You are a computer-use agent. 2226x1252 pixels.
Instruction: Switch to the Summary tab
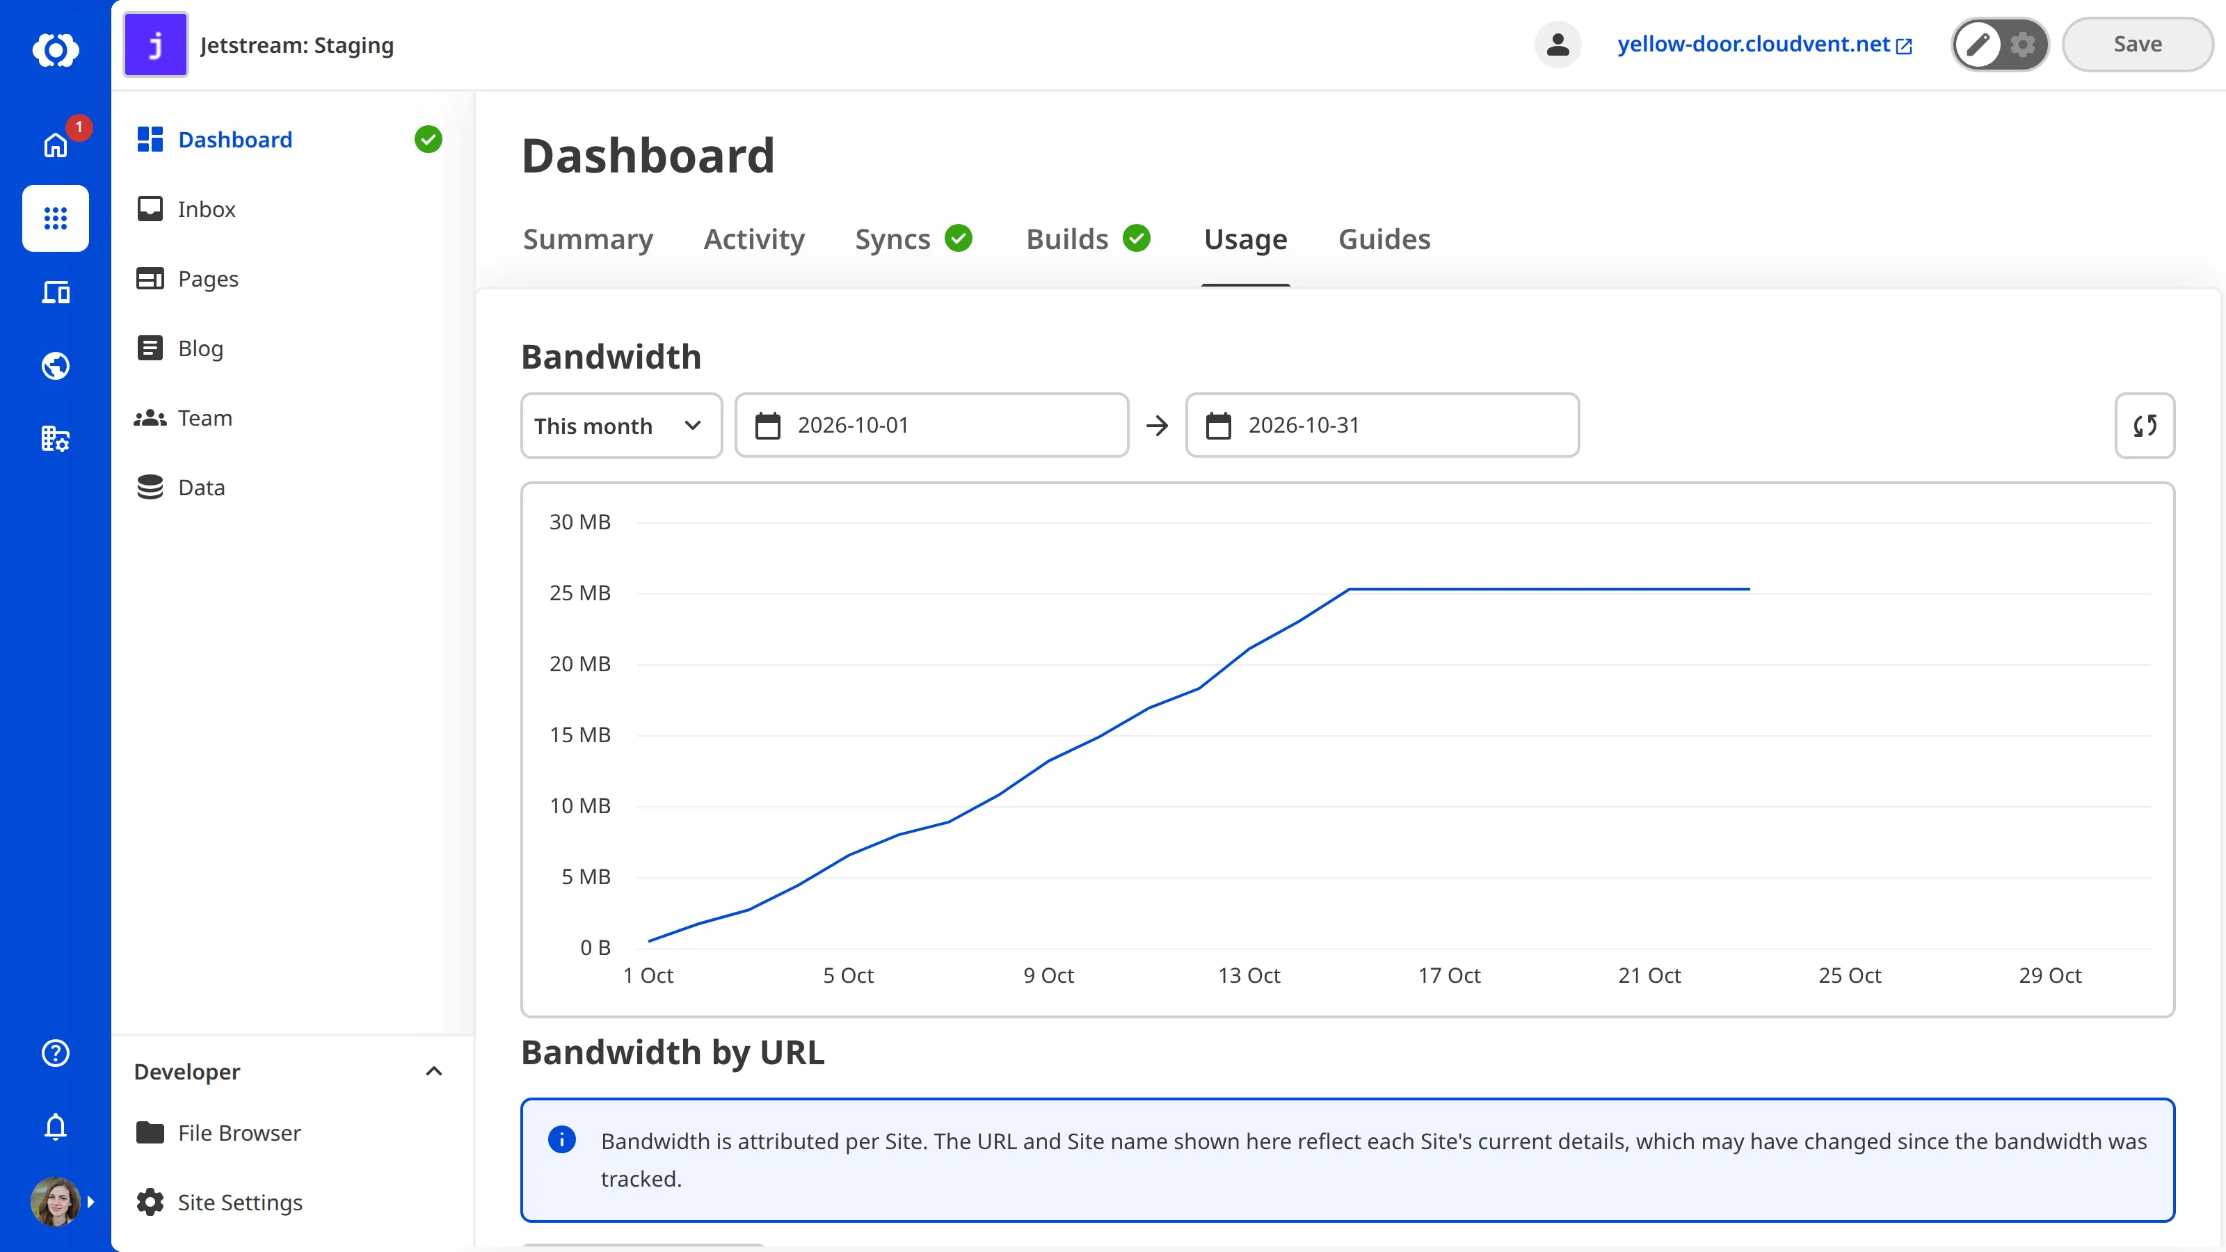(x=588, y=239)
